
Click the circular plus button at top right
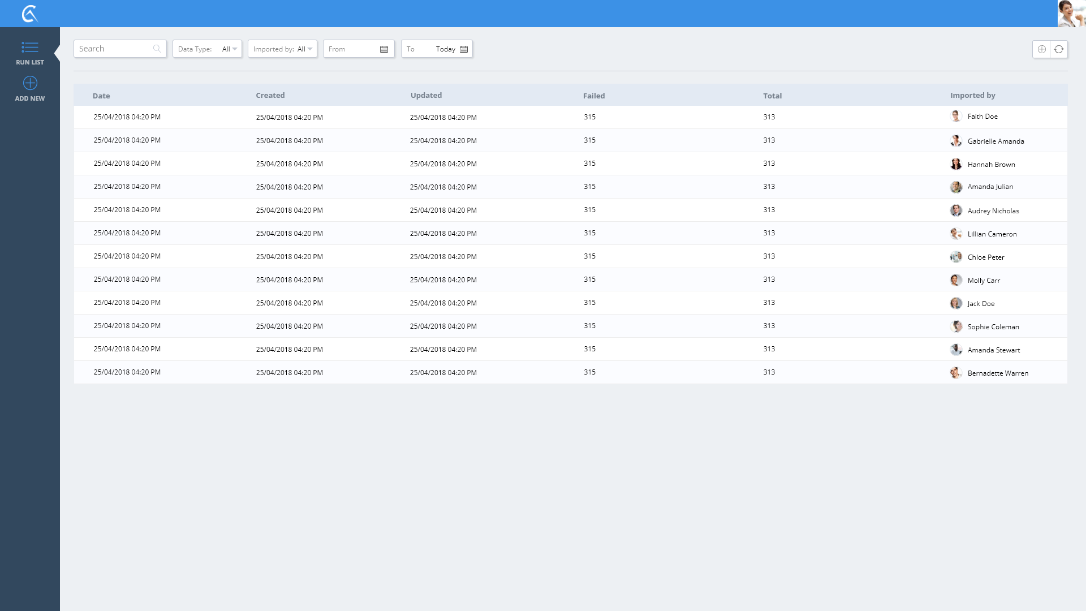(1041, 49)
